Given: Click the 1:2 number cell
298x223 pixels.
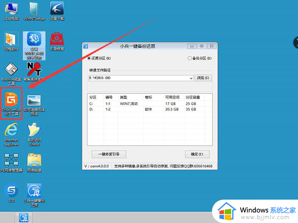Looking at the screenshot, I should coord(108,109).
